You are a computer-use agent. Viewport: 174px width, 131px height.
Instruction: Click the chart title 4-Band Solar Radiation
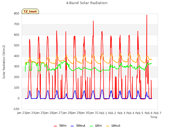tap(87, 3)
